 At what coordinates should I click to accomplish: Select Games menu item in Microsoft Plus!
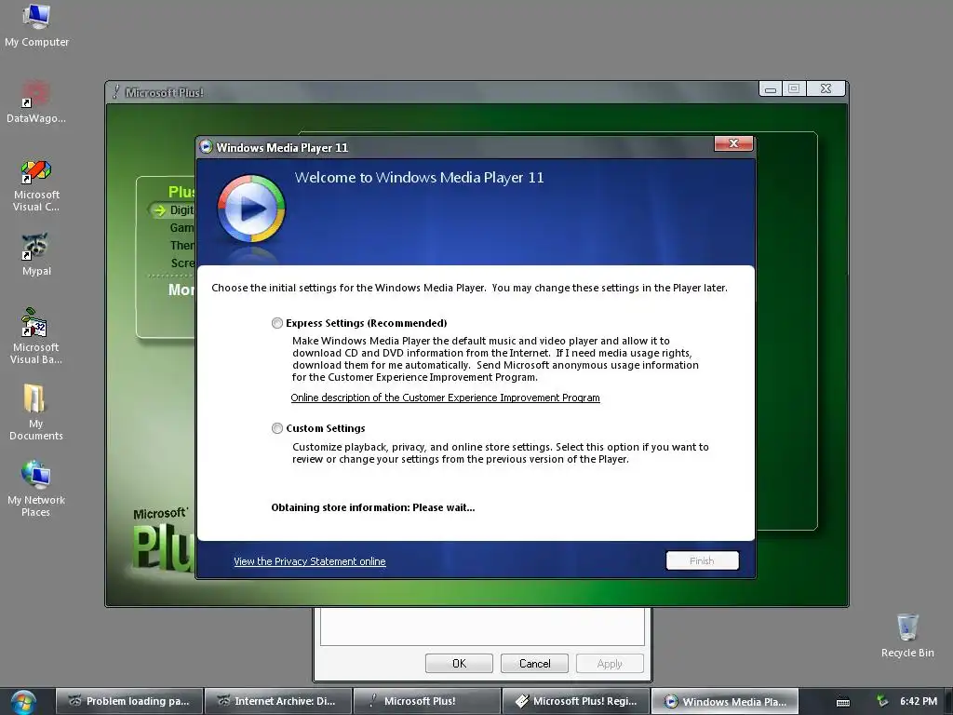pos(181,227)
